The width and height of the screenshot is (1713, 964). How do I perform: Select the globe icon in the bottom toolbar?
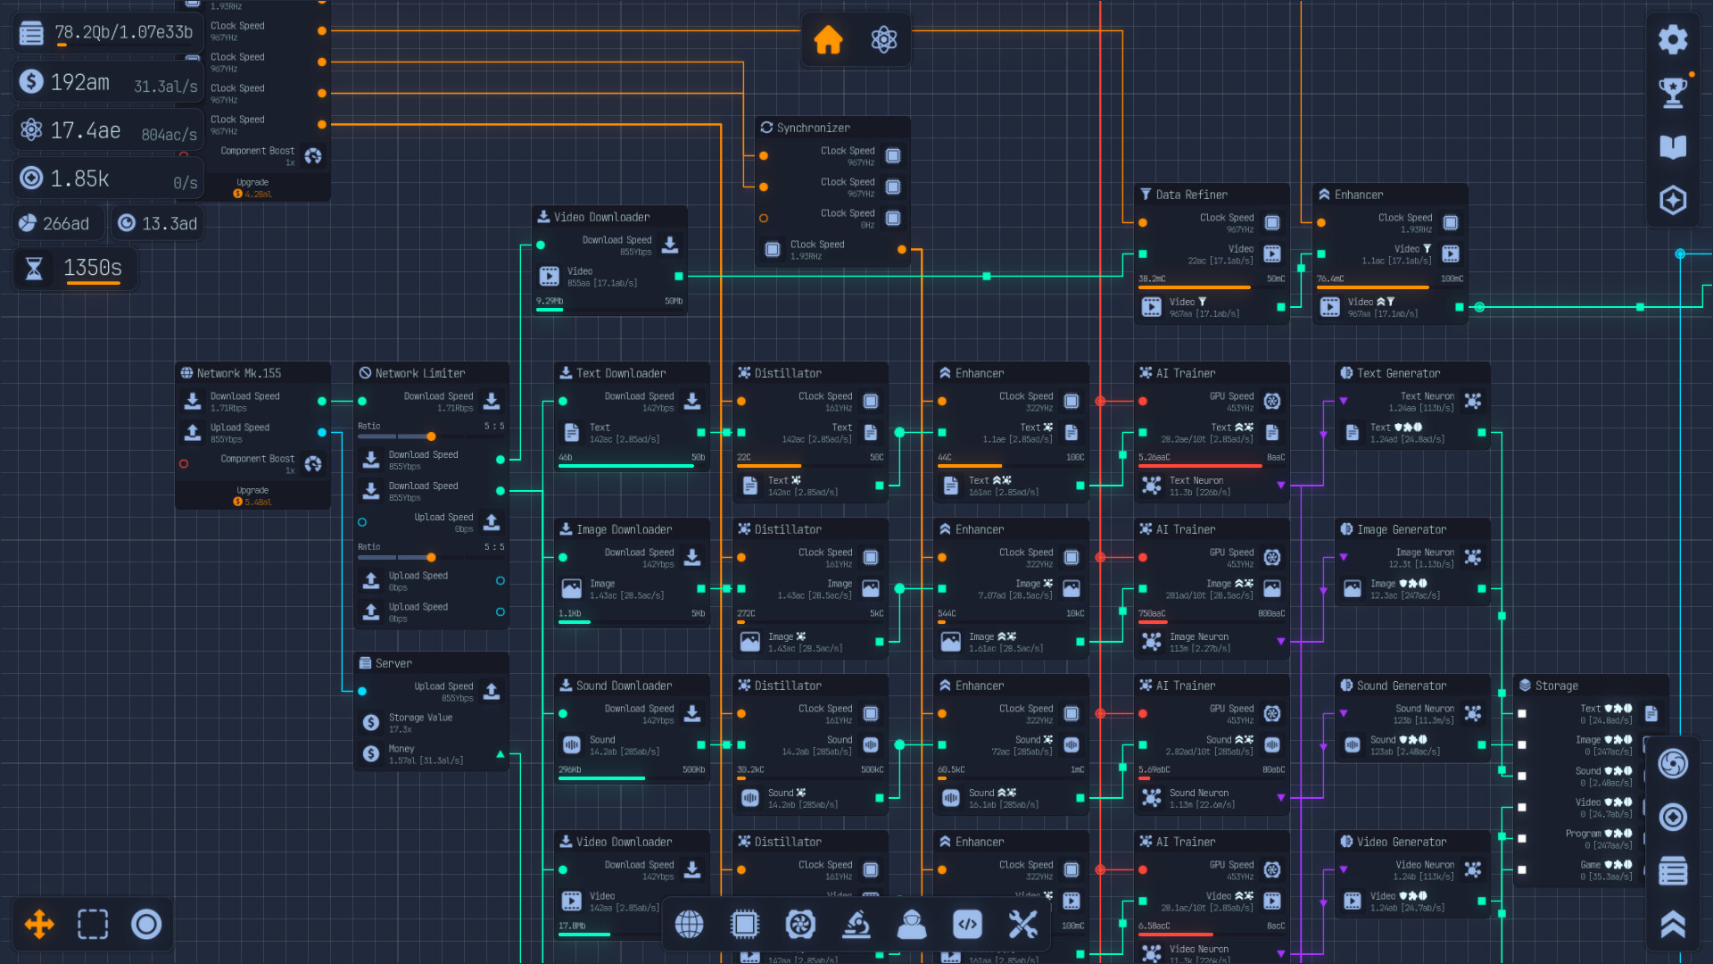[x=689, y=925]
